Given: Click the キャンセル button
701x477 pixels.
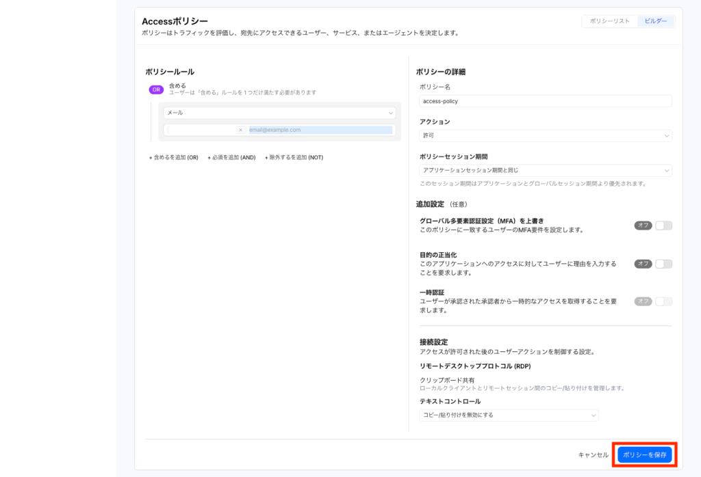Looking at the screenshot, I should (594, 454).
